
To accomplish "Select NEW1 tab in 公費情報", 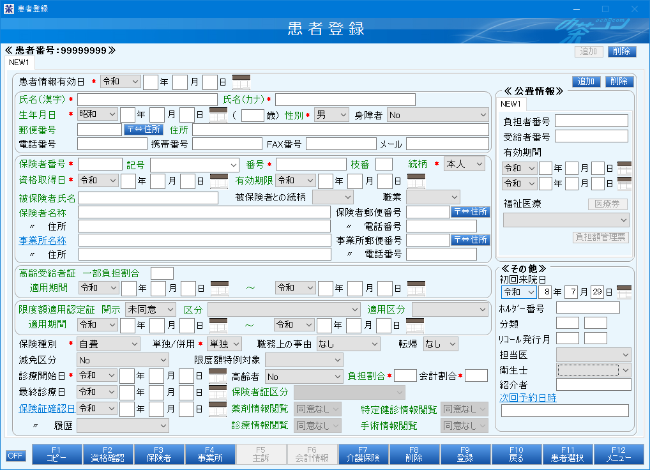I will point(510,104).
